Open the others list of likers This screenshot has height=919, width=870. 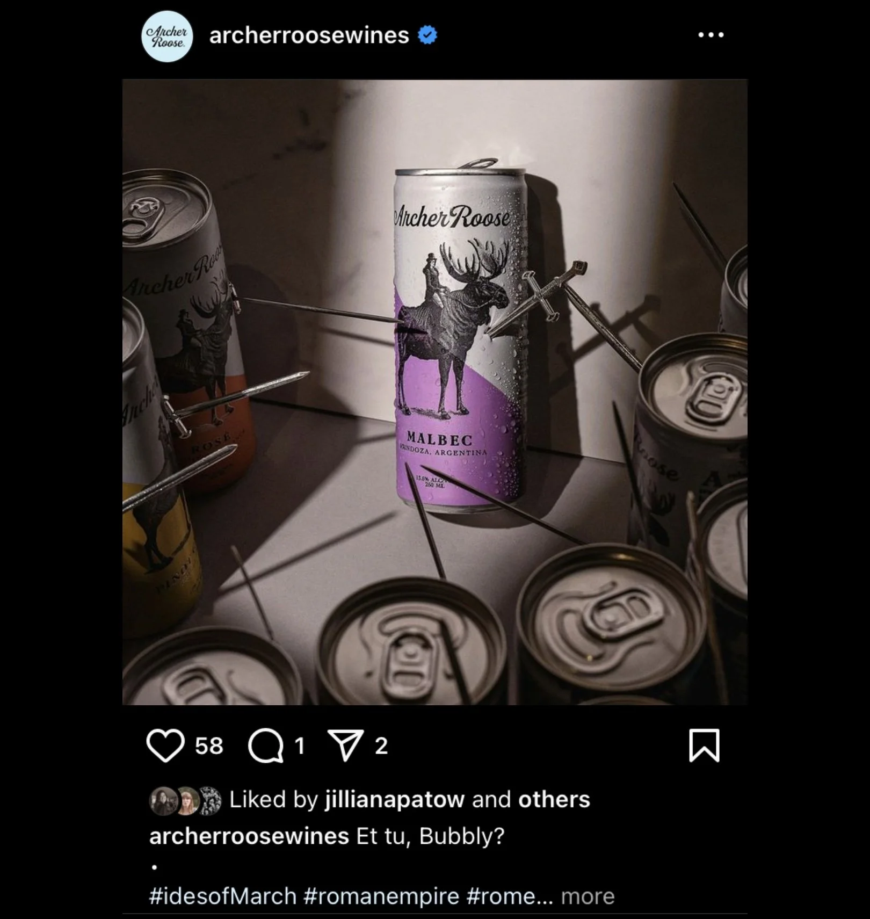(554, 799)
